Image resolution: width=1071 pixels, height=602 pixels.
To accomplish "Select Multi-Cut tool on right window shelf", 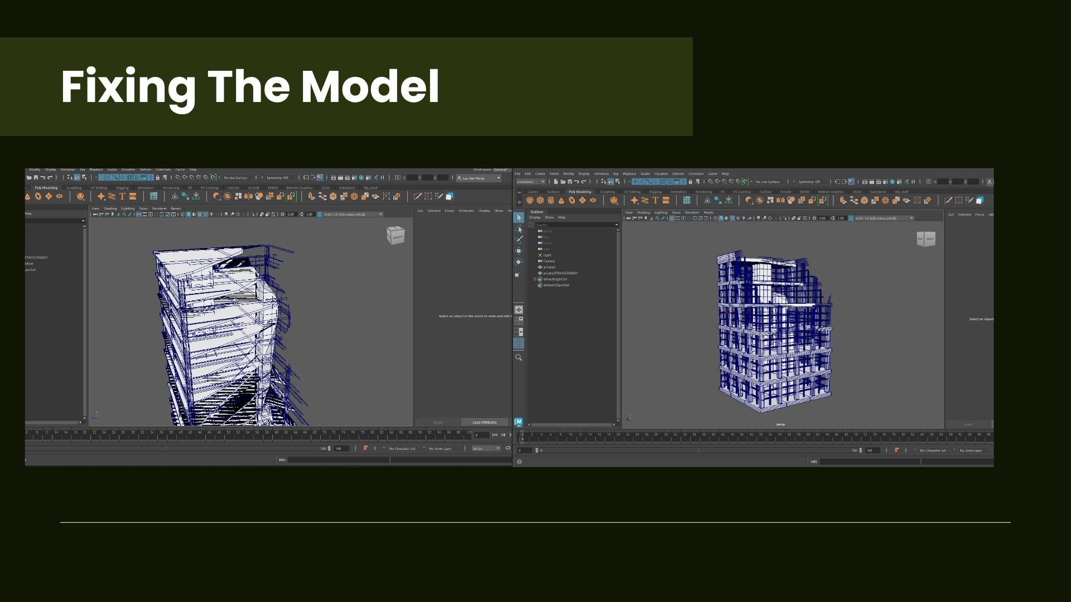I will point(948,200).
